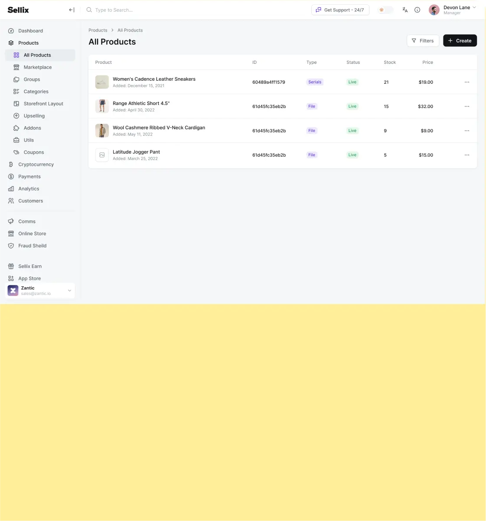Go to Marketplace in sidebar

pos(37,67)
